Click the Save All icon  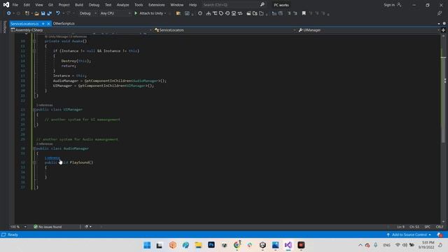point(50,13)
